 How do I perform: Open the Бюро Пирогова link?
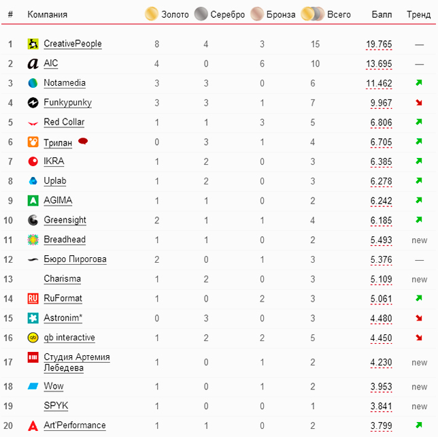pyautogui.click(x=75, y=259)
